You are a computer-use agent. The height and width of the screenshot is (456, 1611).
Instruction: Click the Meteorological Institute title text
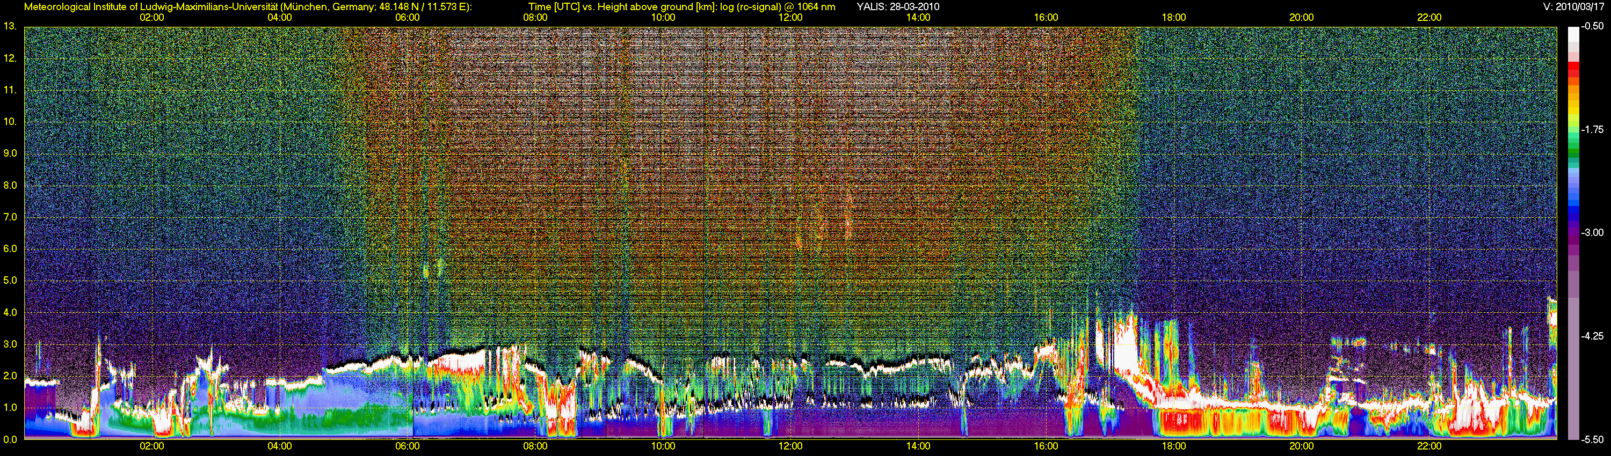click(x=248, y=7)
